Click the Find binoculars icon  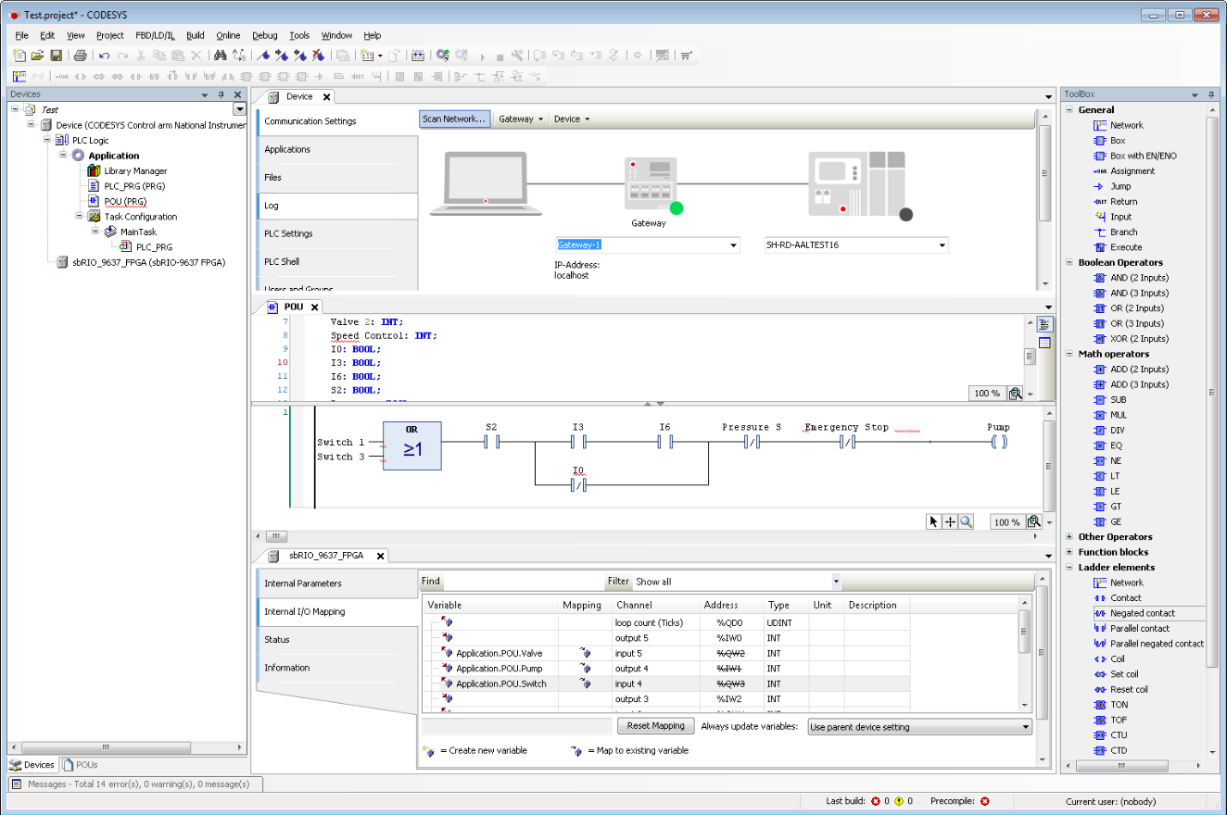[220, 56]
